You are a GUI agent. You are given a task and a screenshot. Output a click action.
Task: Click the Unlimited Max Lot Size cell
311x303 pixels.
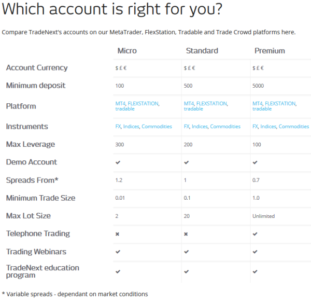pos(263,216)
